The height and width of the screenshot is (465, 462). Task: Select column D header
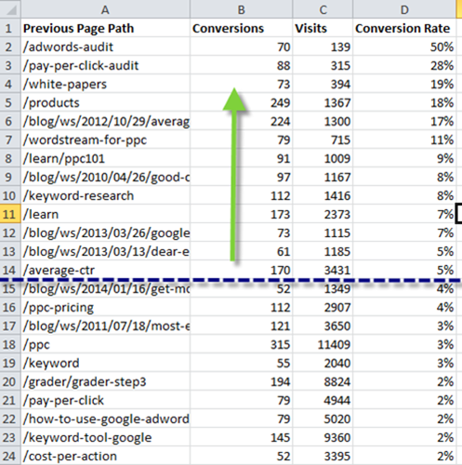(404, 9)
